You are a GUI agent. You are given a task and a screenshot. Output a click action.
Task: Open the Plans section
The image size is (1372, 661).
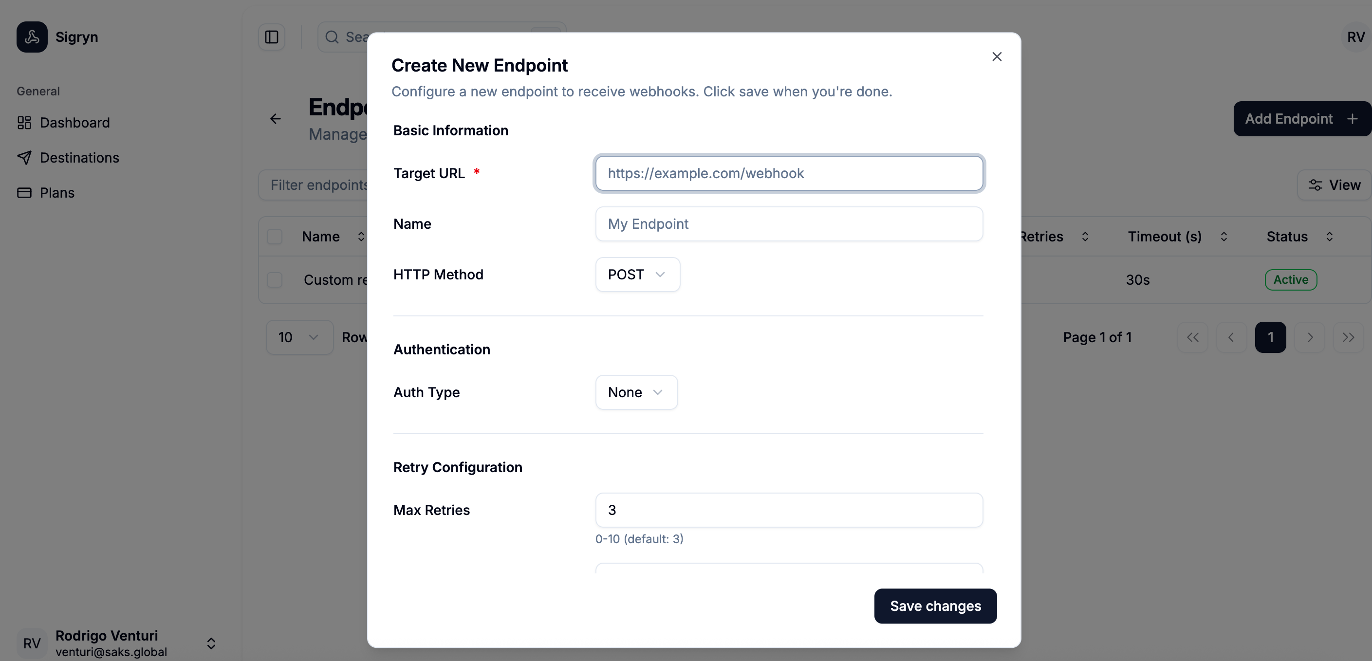coord(56,192)
